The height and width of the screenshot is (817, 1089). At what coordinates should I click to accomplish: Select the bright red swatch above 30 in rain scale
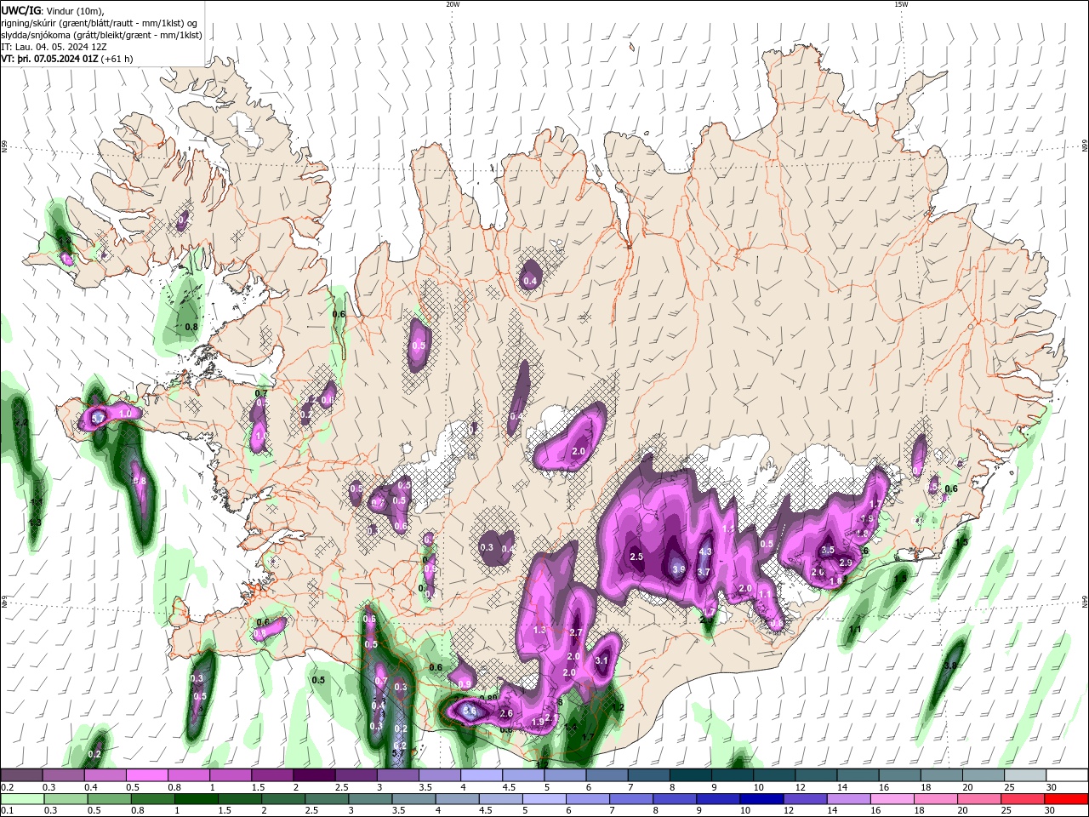tap(1065, 799)
